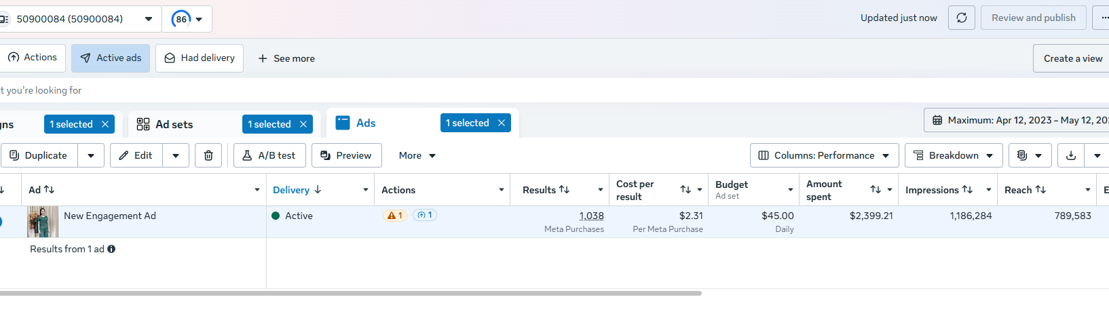Image resolution: width=1109 pixels, height=314 pixels.
Task: Open Impressions column options arrow
Action: coord(989,190)
